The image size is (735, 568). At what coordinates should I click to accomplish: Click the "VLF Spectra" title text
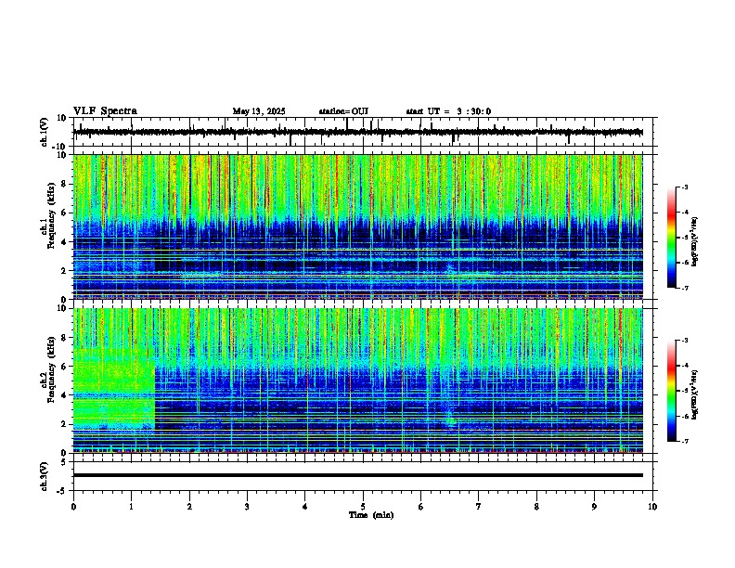click(x=105, y=111)
